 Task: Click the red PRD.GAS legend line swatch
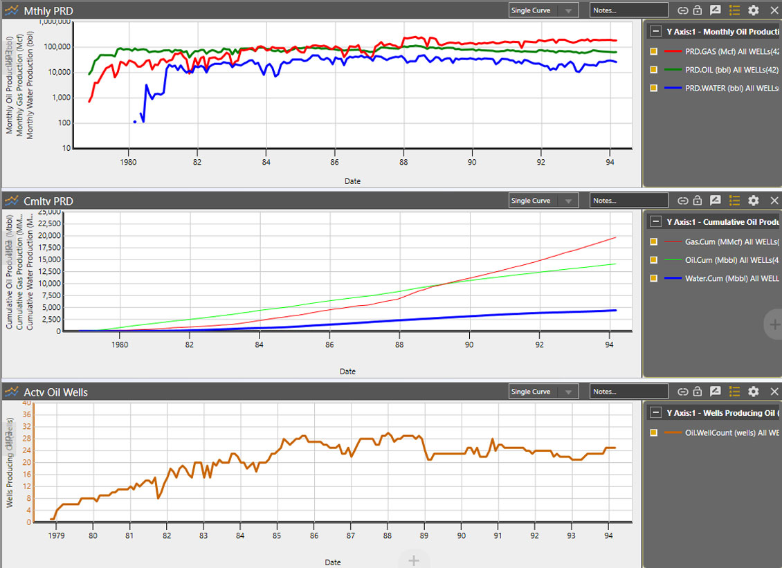(673, 51)
